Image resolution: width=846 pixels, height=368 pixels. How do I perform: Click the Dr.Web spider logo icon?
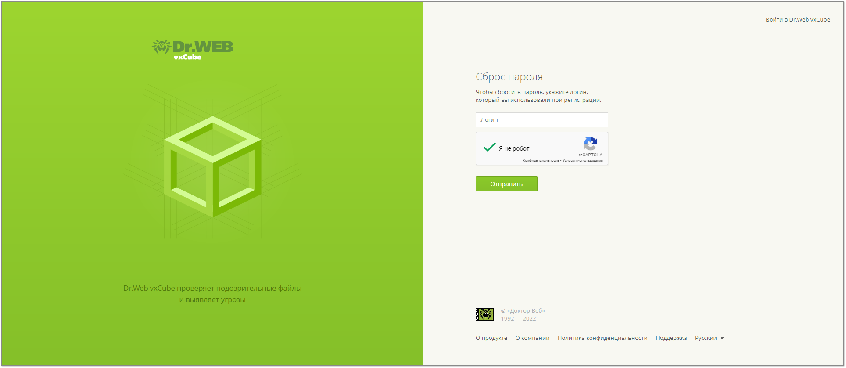pyautogui.click(x=161, y=47)
